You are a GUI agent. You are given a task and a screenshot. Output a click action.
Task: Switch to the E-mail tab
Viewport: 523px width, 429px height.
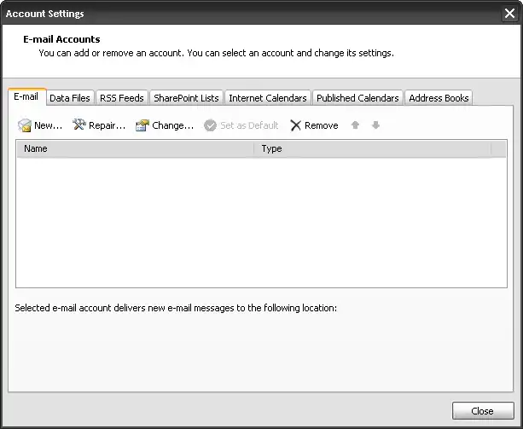(x=26, y=96)
